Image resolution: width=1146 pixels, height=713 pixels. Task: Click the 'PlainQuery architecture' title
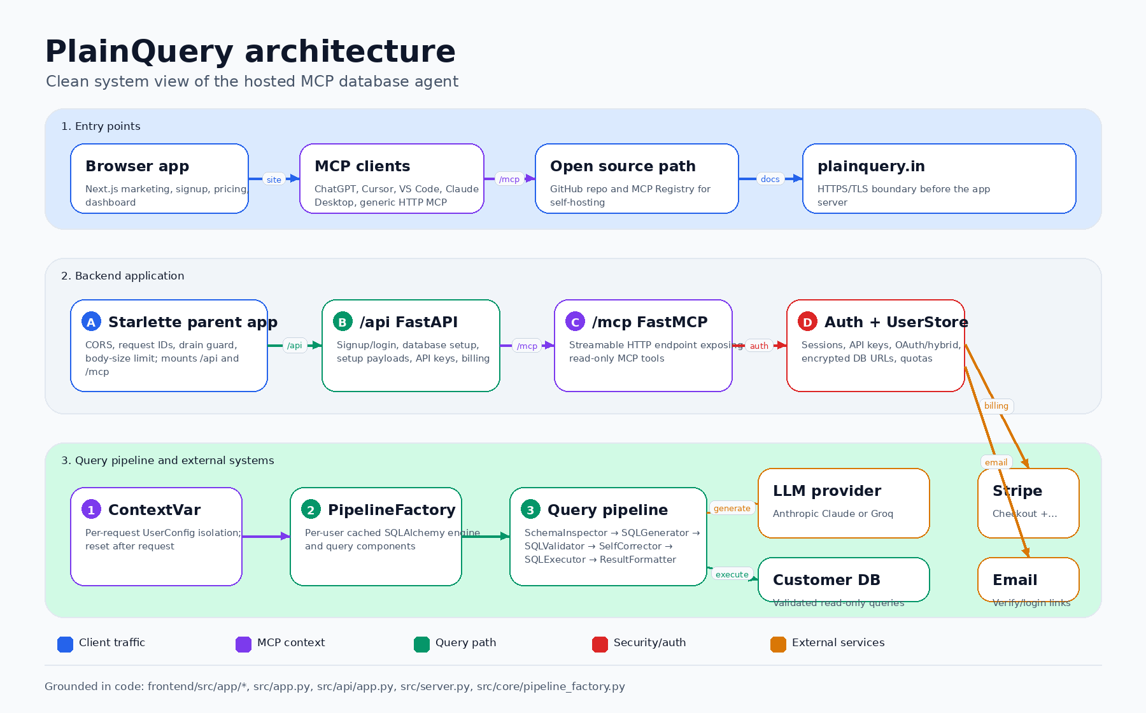click(x=250, y=51)
